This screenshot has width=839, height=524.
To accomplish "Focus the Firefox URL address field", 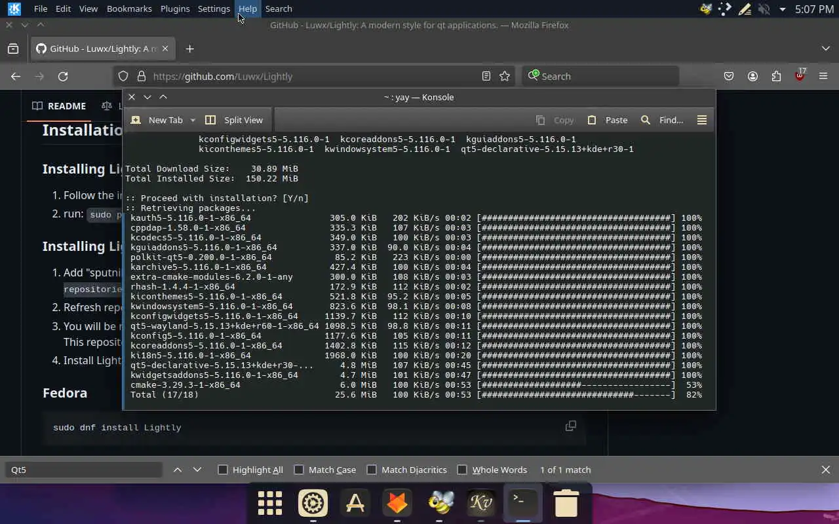I will coord(315,76).
